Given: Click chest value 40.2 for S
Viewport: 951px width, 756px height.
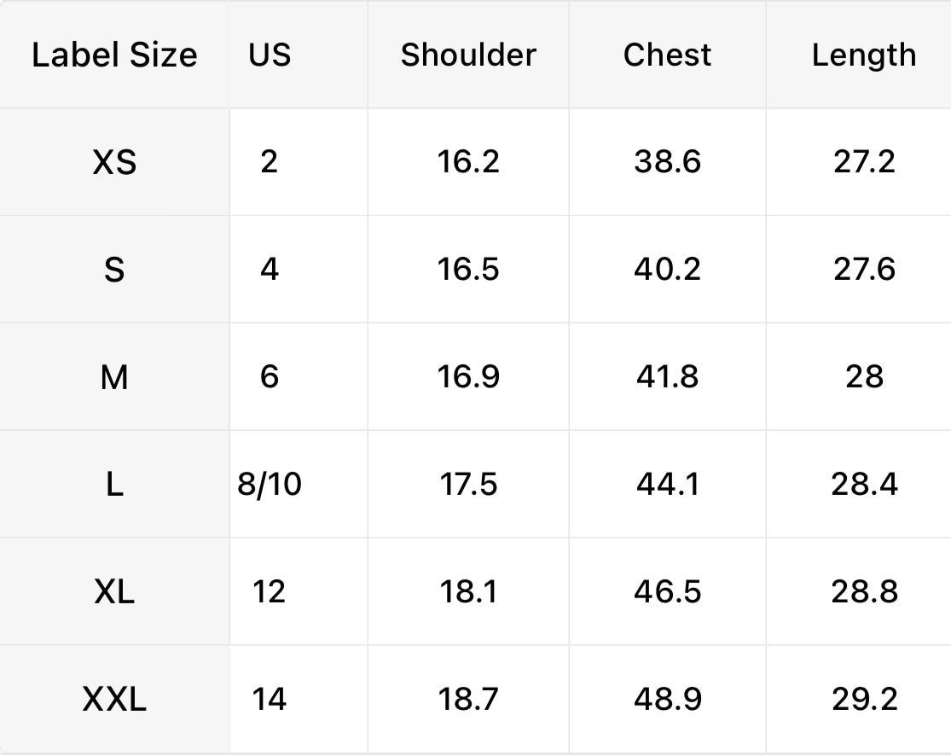Looking at the screenshot, I should pyautogui.click(x=667, y=270).
